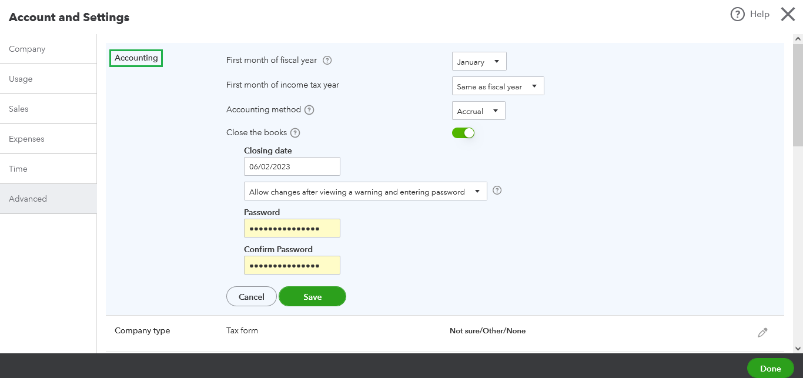The width and height of the screenshot is (803, 378).
Task: Switch to the Company settings section
Action: coord(28,49)
